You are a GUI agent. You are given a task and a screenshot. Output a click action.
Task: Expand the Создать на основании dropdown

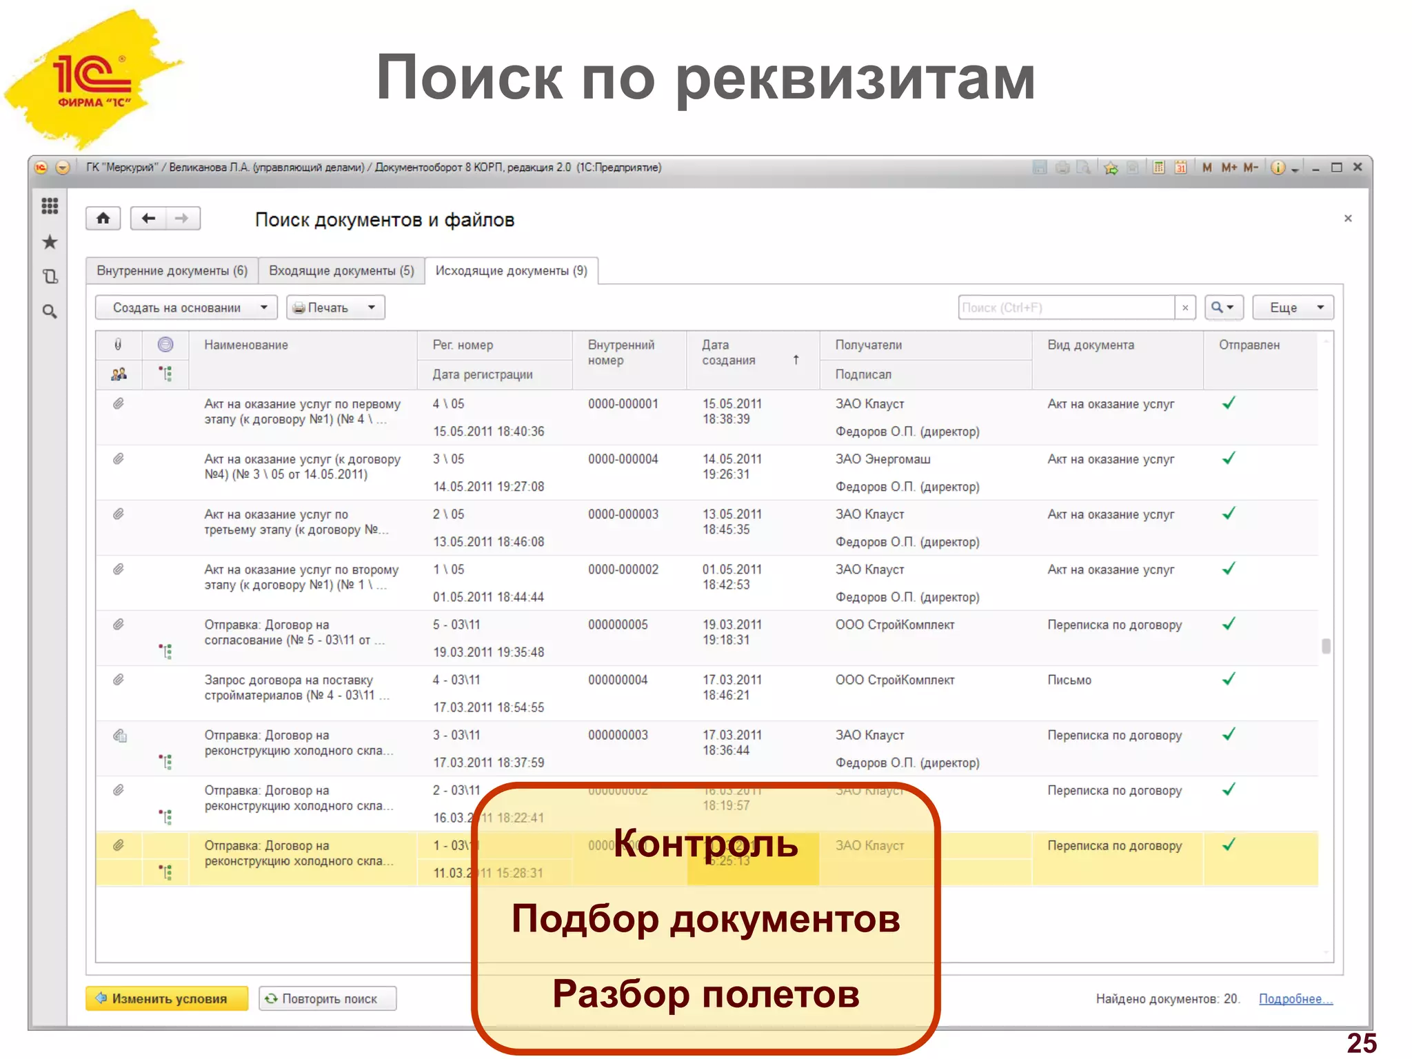(x=264, y=307)
